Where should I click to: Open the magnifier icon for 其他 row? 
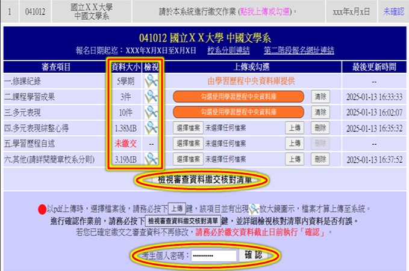click(x=150, y=159)
